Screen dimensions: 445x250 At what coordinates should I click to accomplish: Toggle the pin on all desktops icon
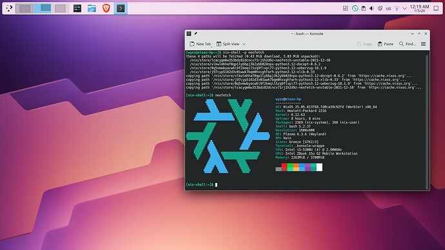195,34
